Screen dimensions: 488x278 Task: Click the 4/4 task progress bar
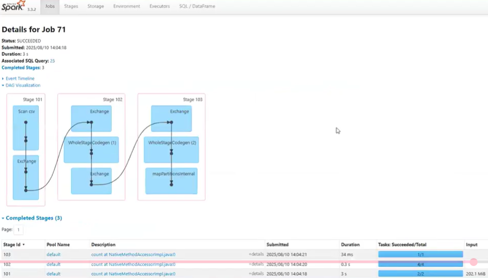[x=420, y=264]
